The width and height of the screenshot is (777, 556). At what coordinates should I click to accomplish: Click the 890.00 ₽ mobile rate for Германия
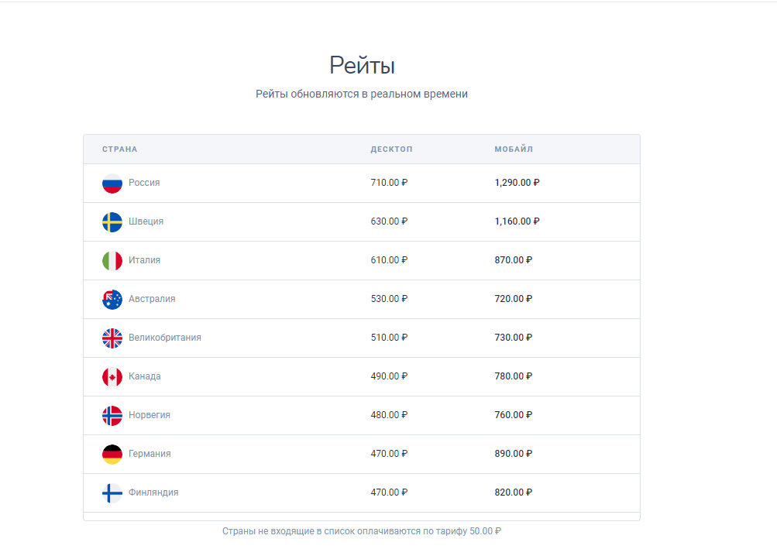pos(514,454)
